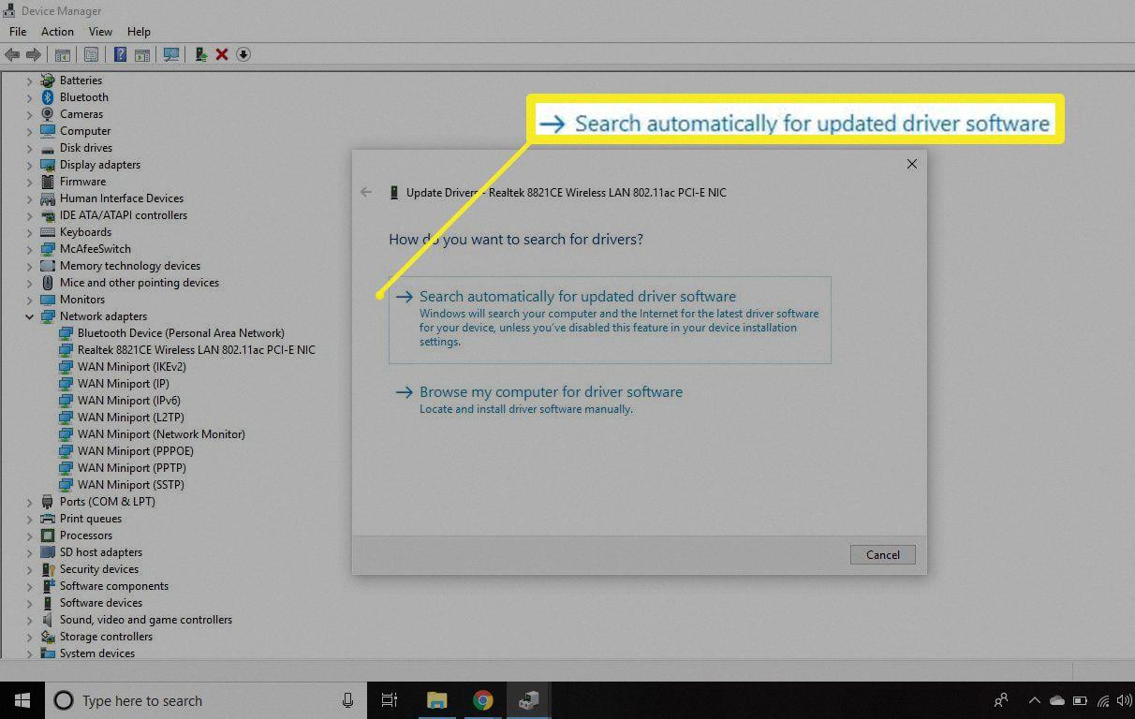
Task: Open Google Chrome from the taskbar
Action: tap(482, 700)
